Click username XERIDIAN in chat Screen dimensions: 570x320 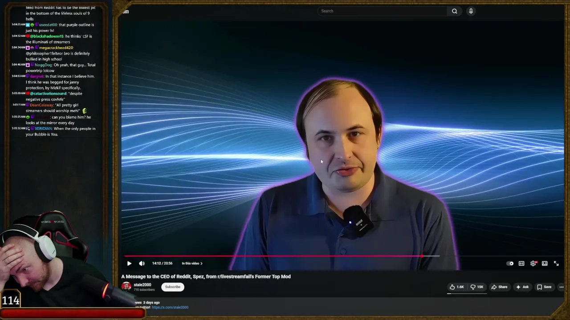click(43, 128)
